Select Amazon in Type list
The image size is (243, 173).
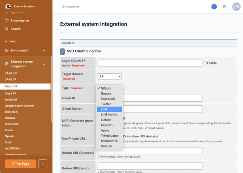pyautogui.click(x=109, y=125)
